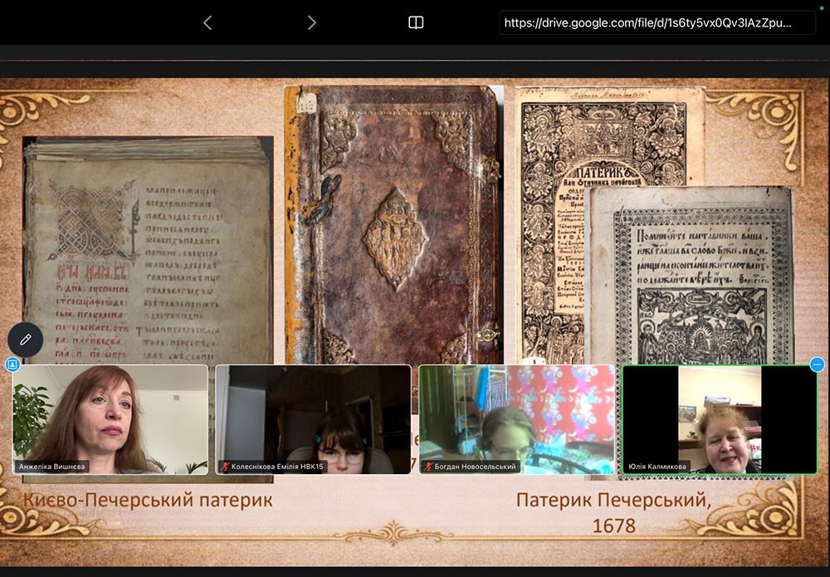Click the drive.google.com URL address field

647,23
